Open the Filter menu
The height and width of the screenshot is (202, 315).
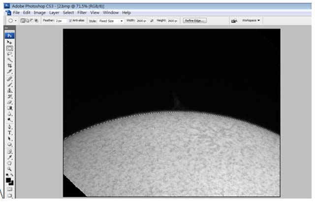point(83,12)
